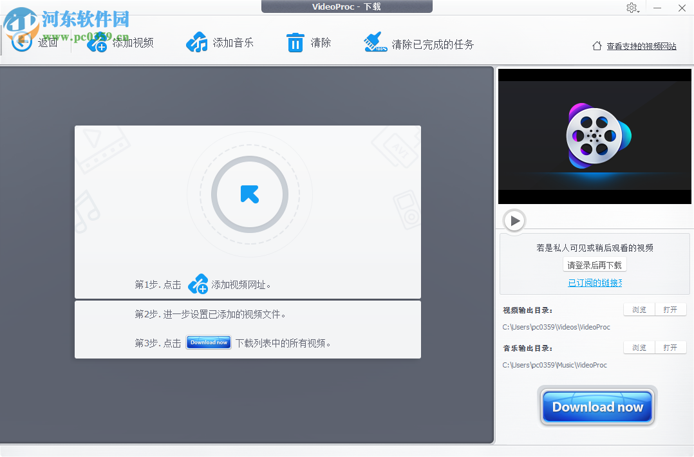
Task: Click the 清除 trash clear icon
Action: [x=295, y=41]
